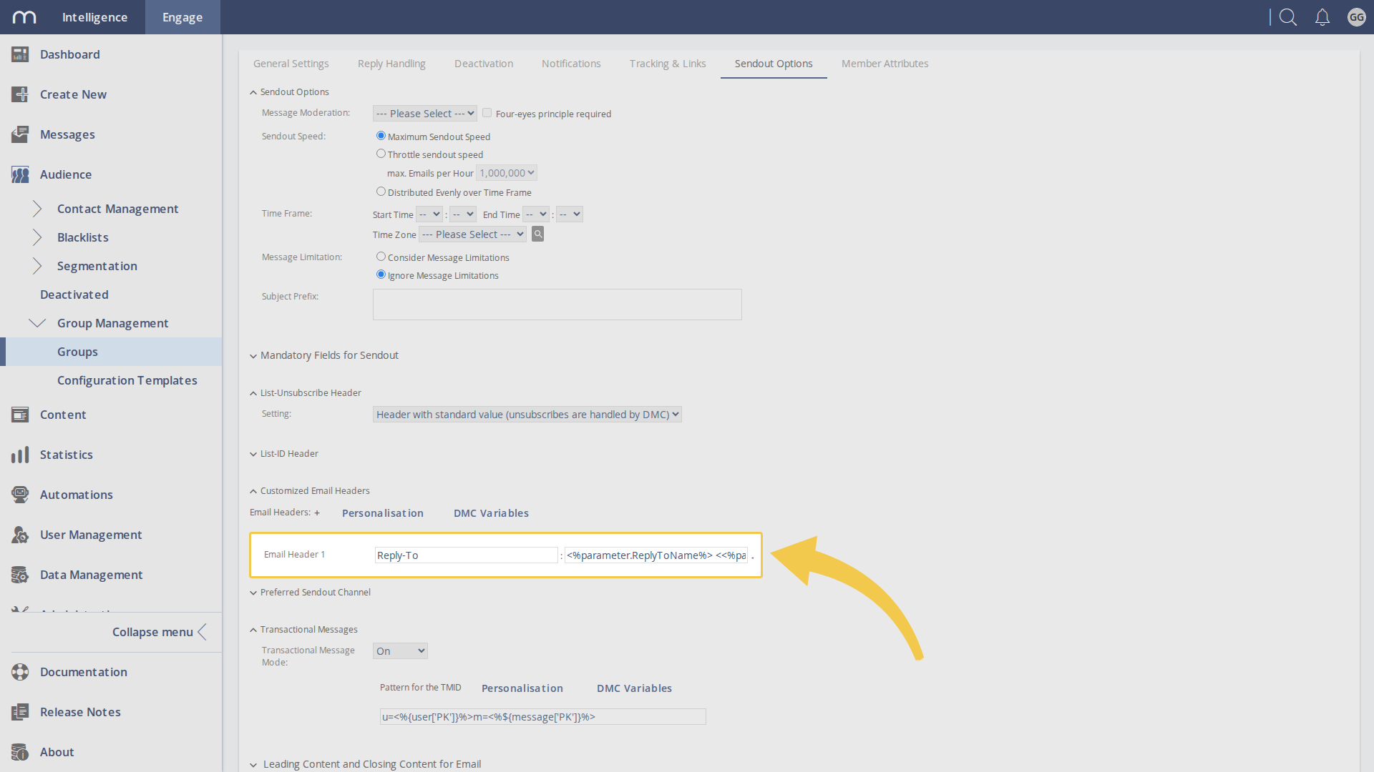The height and width of the screenshot is (772, 1374).
Task: Expand Preferred Sendout Channel section
Action: click(x=310, y=593)
